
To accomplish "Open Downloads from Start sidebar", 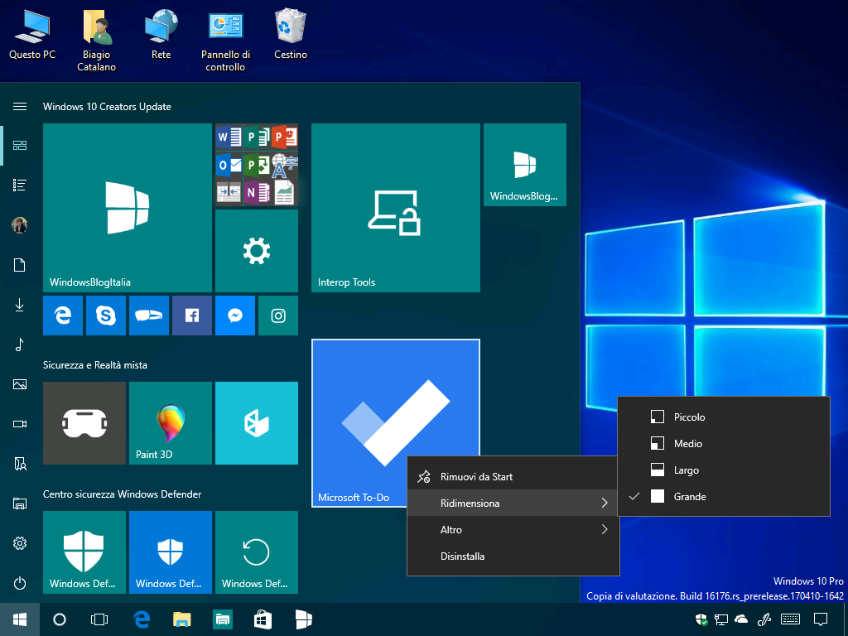I will tap(20, 305).
